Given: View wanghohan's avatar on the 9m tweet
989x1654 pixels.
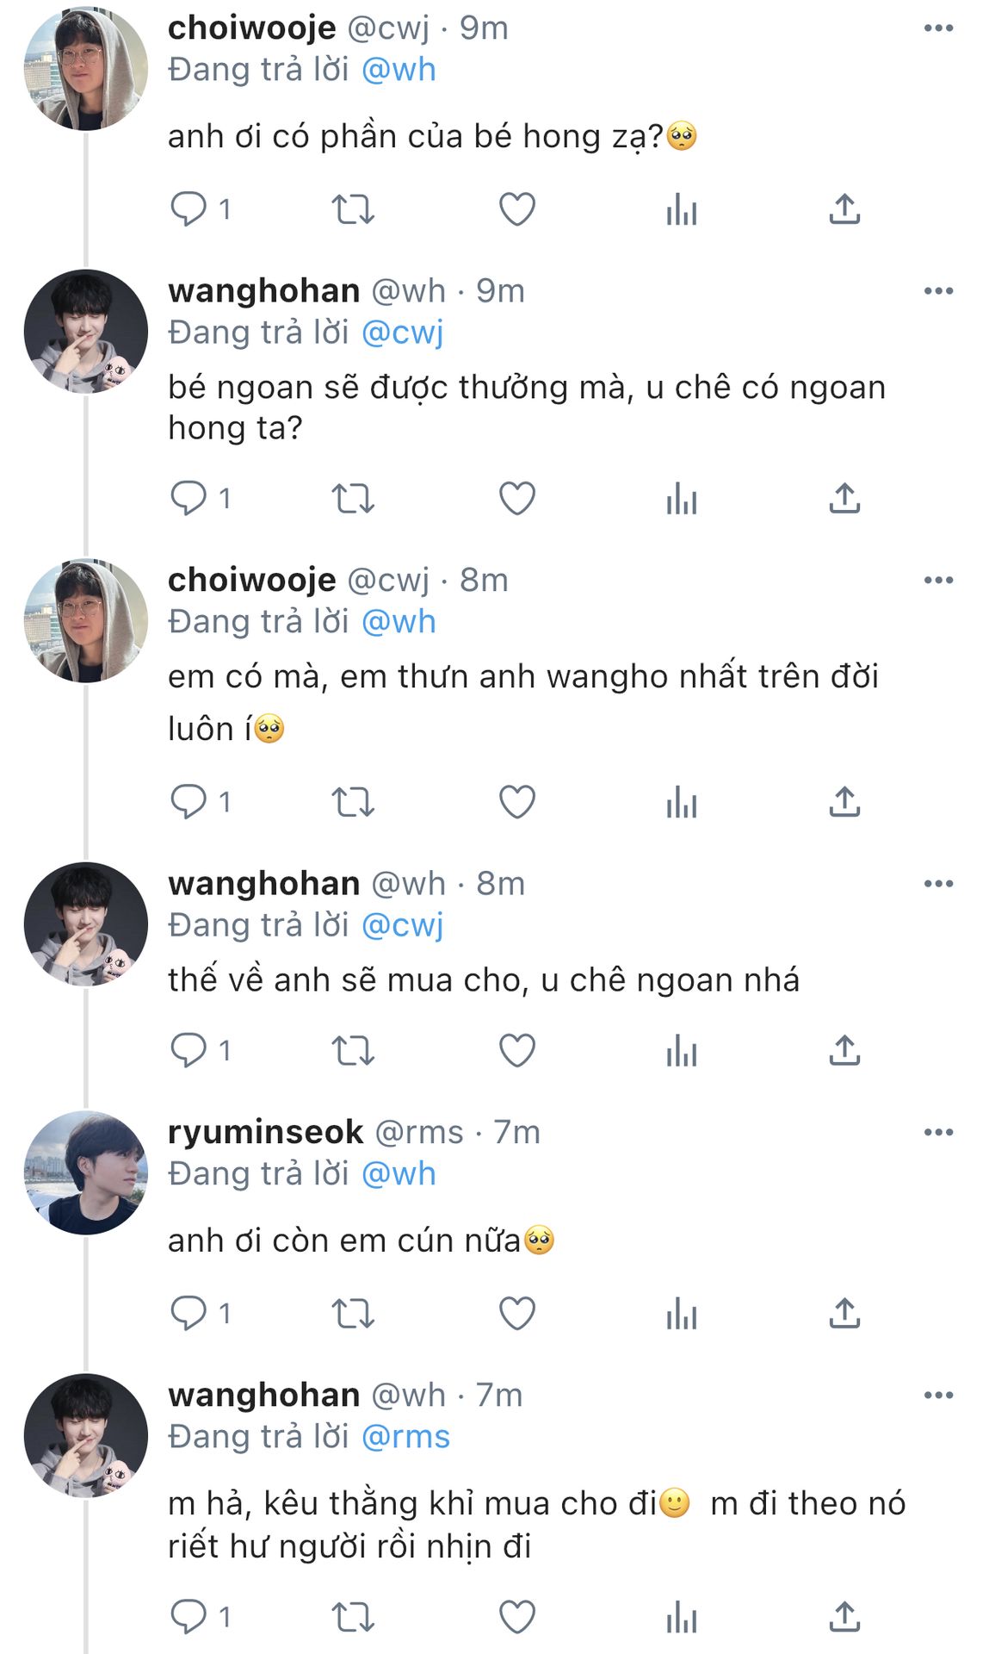Looking at the screenshot, I should [x=85, y=332].
